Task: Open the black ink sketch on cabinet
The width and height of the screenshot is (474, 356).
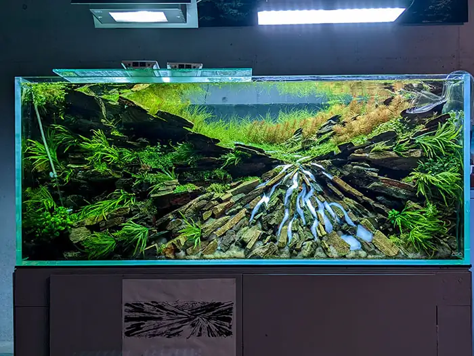Action: [x=179, y=319]
